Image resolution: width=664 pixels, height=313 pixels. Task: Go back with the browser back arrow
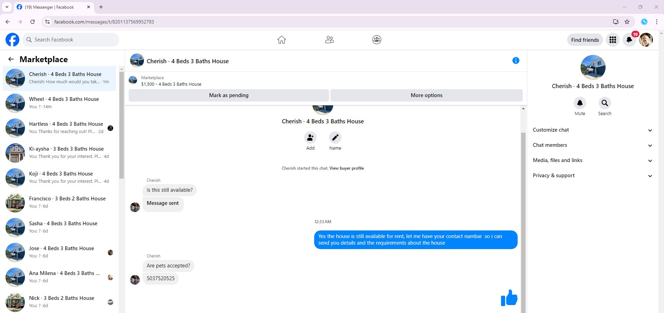point(8,22)
